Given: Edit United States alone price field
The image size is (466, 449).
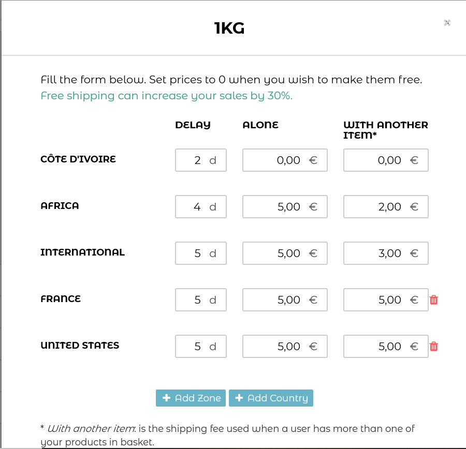Looking at the screenshot, I should click(x=277, y=347).
